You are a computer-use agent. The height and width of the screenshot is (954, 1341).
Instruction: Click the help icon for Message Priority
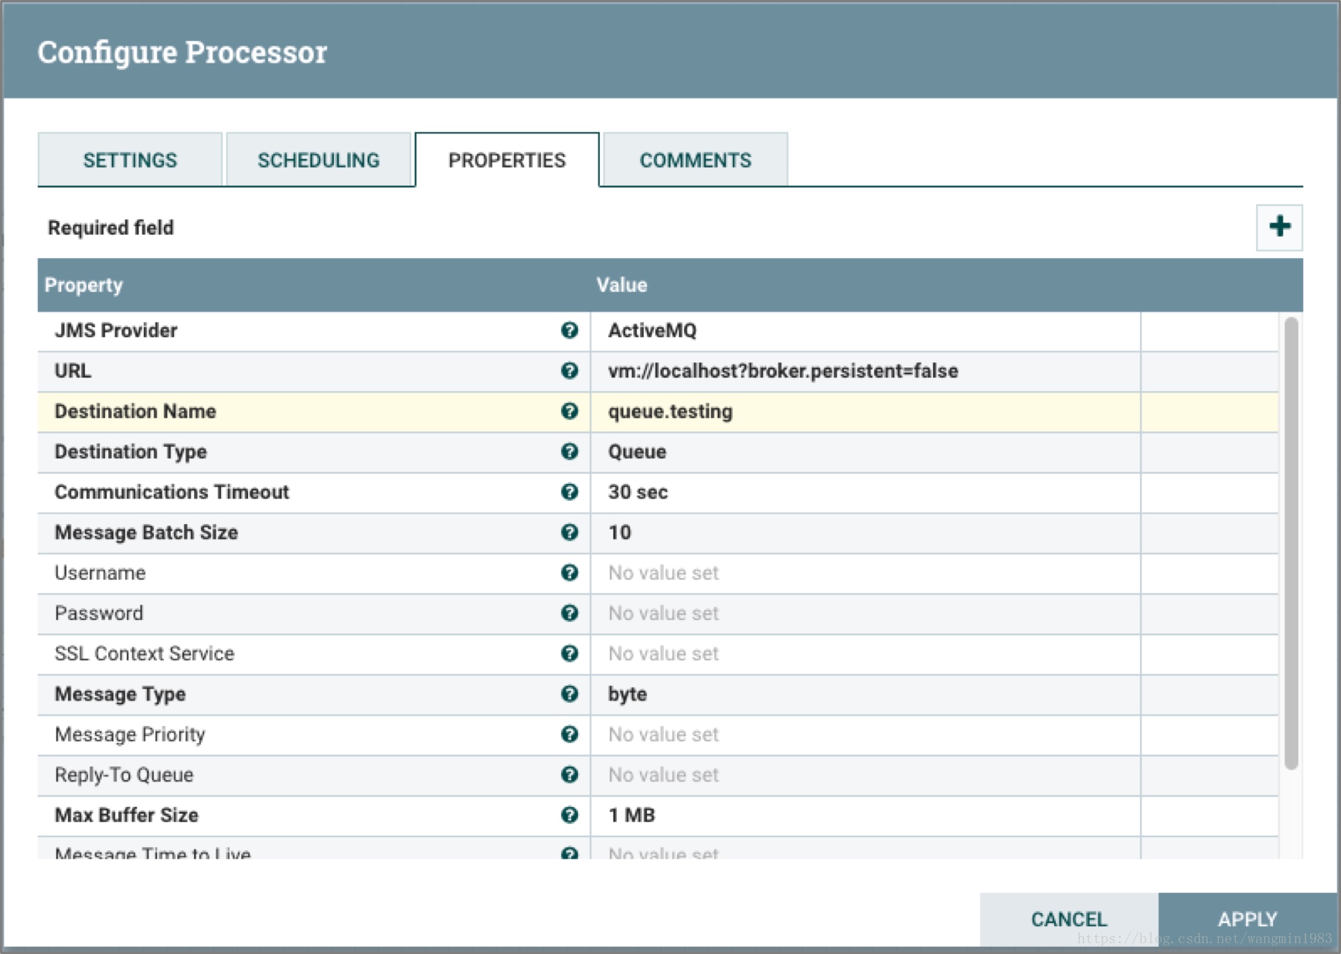[x=570, y=734]
